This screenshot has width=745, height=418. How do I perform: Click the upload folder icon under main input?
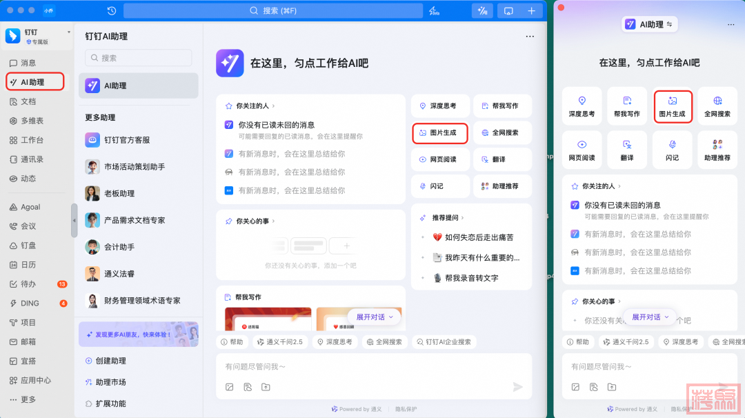point(266,387)
